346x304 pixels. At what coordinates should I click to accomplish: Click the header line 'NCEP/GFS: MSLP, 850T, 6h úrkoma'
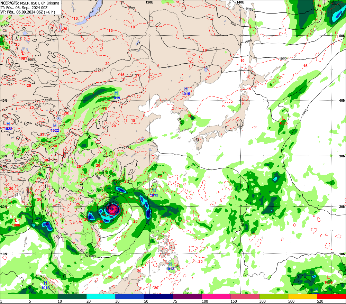click(x=30, y=3)
